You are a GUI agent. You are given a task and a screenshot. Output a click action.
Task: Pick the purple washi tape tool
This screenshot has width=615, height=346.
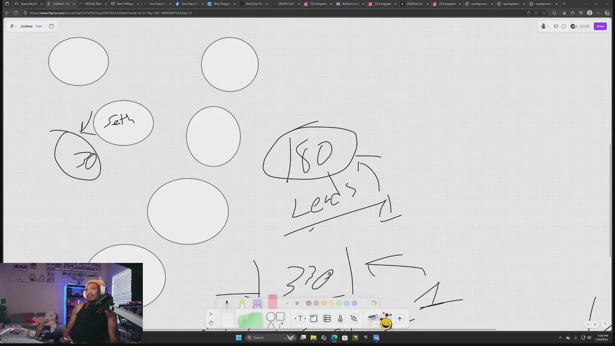point(257,304)
